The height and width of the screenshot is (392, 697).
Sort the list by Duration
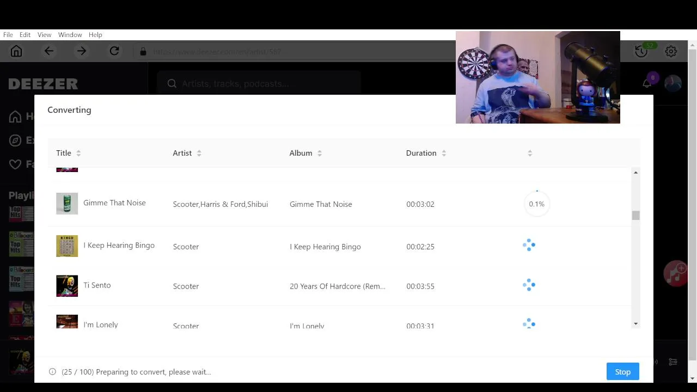coord(444,153)
